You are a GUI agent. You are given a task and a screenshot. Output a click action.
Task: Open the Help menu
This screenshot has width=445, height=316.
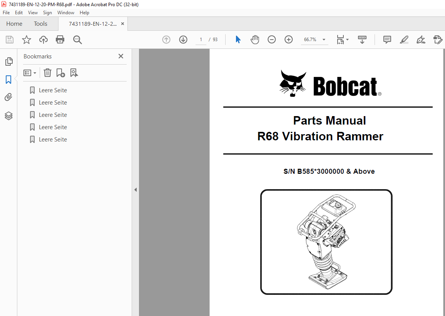[x=84, y=12]
